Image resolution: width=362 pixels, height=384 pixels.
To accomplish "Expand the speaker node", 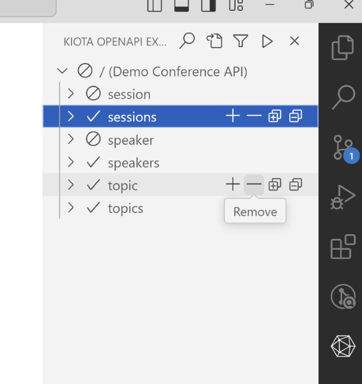I will 71,139.
